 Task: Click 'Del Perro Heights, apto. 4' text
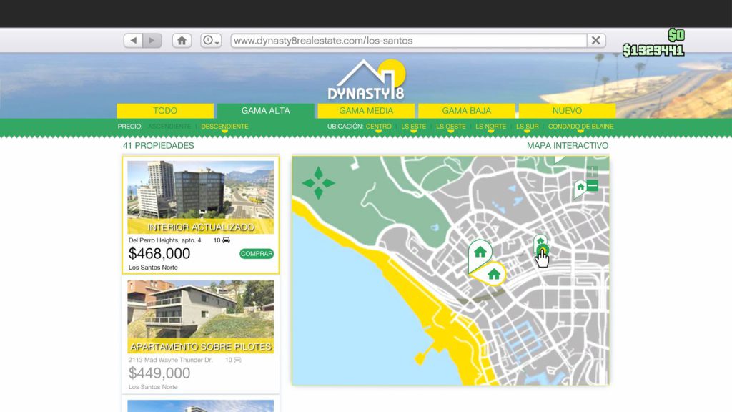165,240
